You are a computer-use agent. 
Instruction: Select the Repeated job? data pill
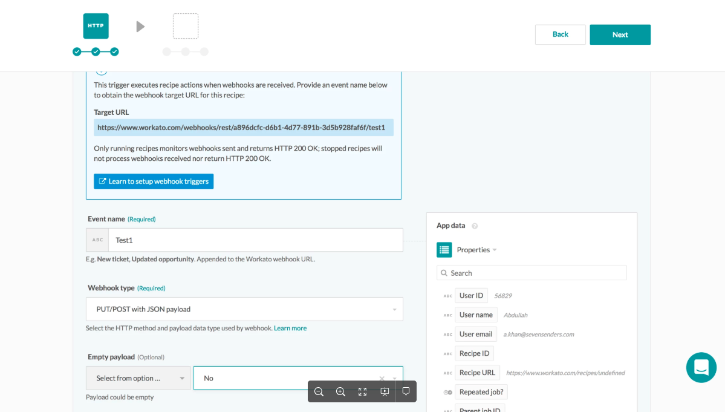pyautogui.click(x=481, y=392)
